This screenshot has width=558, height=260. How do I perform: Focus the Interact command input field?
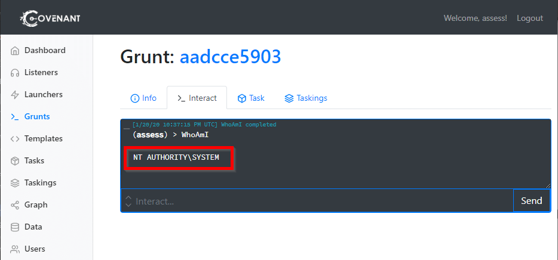317,201
